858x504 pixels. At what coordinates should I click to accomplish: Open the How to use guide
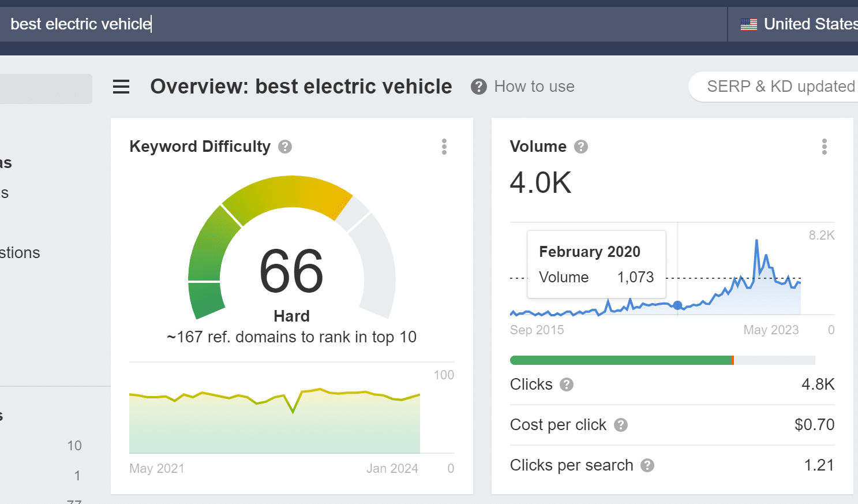(534, 87)
